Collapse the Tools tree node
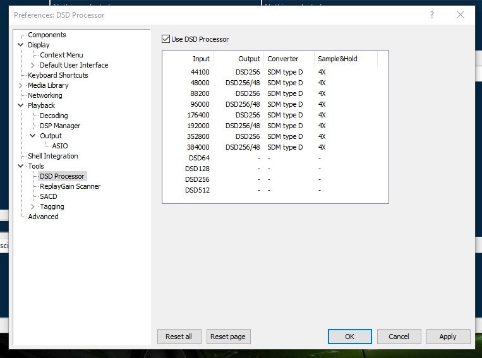The width and height of the screenshot is (482, 358). click(21, 166)
